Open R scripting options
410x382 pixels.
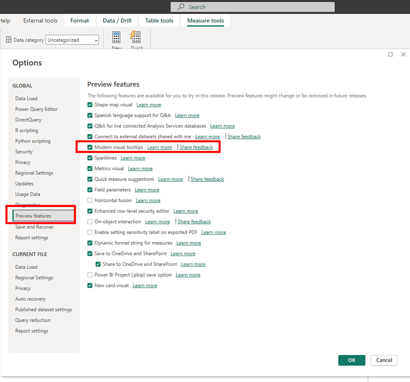click(27, 130)
